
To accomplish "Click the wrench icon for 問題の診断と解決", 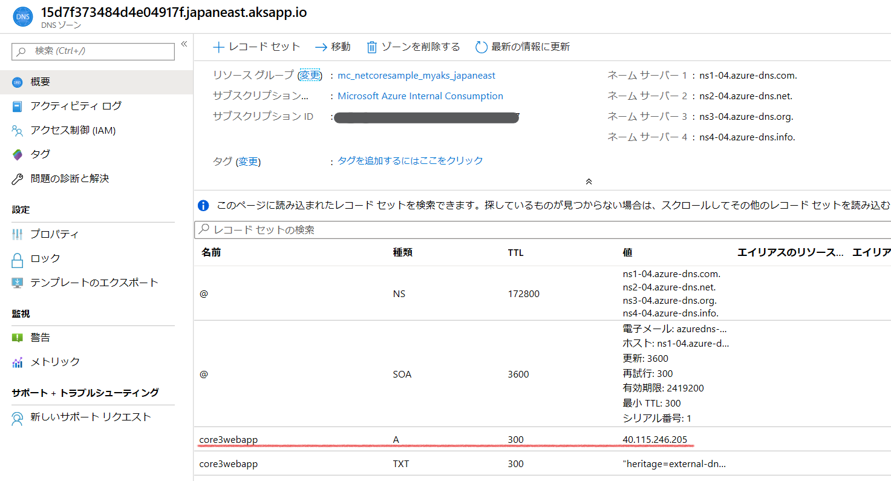I will [x=18, y=179].
